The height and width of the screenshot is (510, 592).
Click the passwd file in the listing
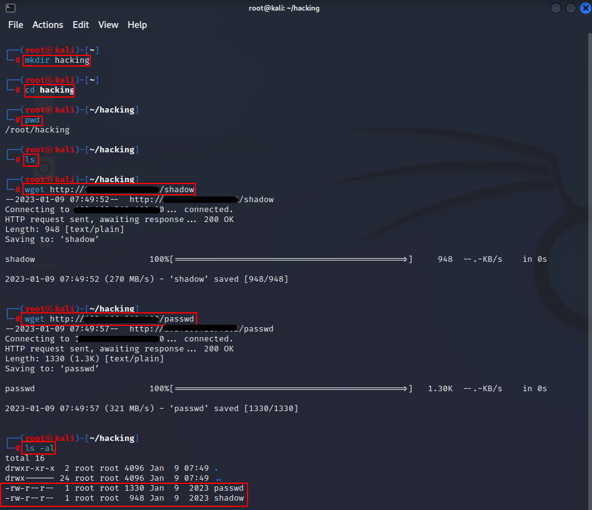(x=228, y=488)
